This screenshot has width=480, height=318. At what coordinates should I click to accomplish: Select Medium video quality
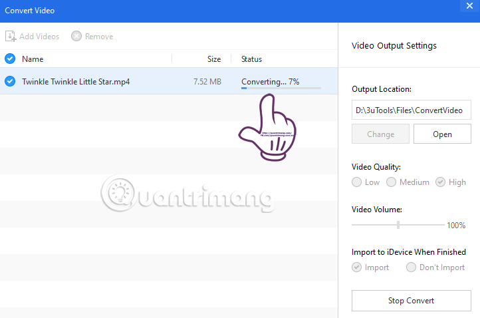point(392,182)
